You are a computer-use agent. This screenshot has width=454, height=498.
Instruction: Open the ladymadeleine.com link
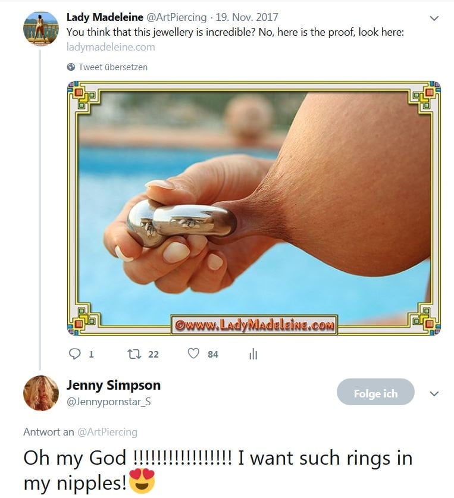tap(111, 47)
